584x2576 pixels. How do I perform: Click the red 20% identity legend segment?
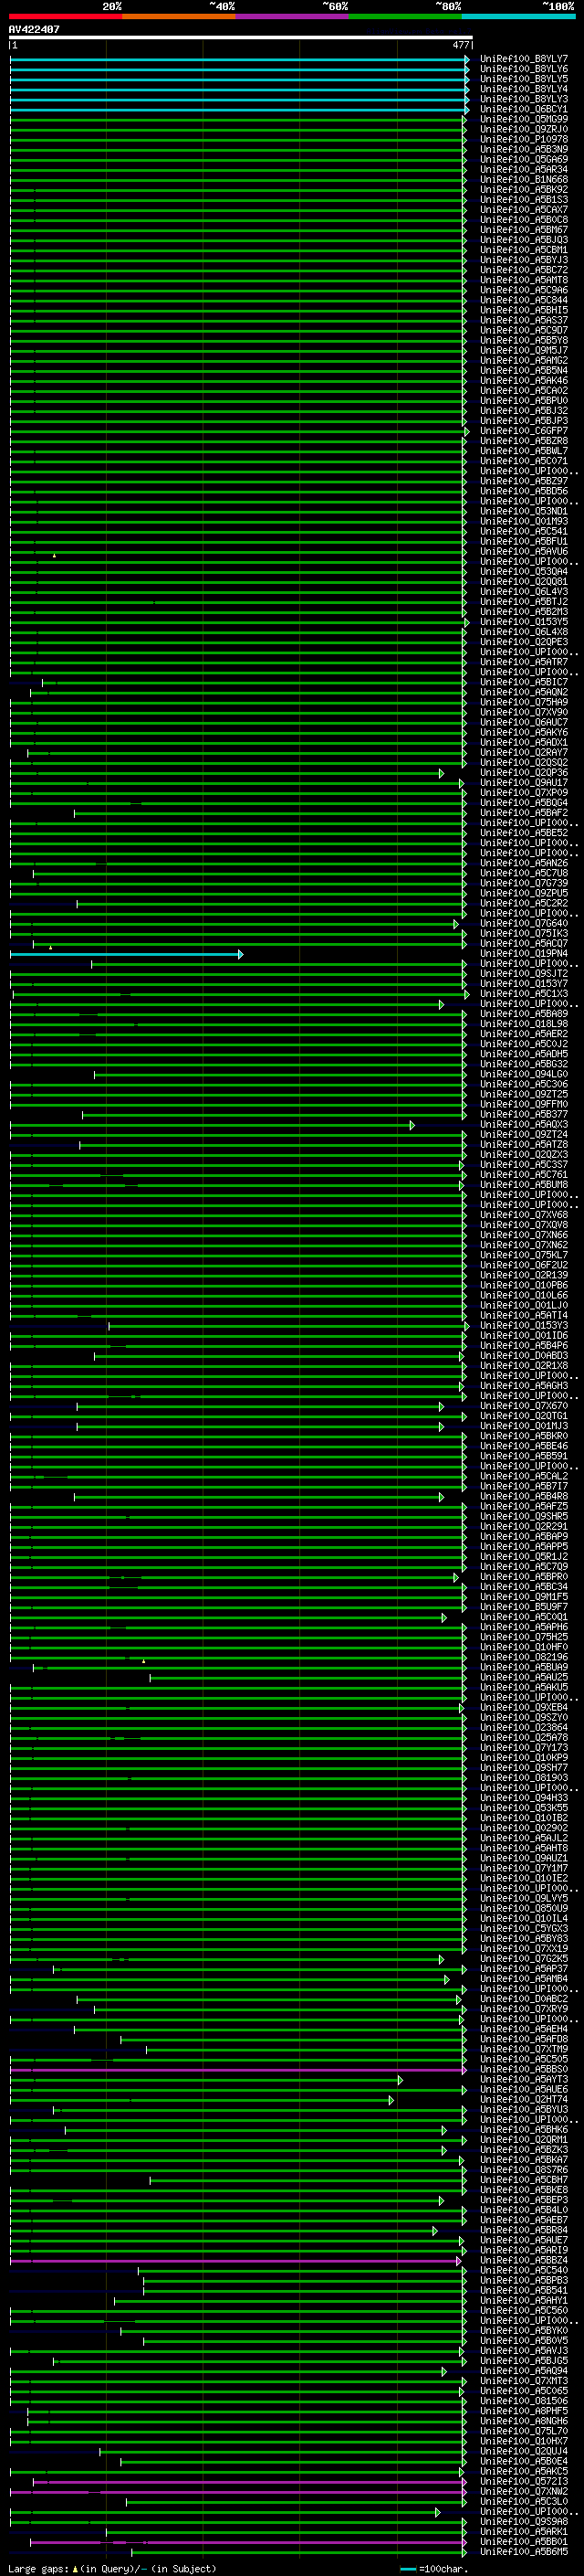(65, 16)
